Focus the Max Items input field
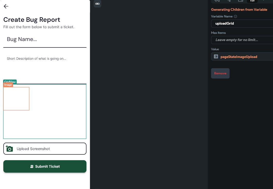 (242, 40)
